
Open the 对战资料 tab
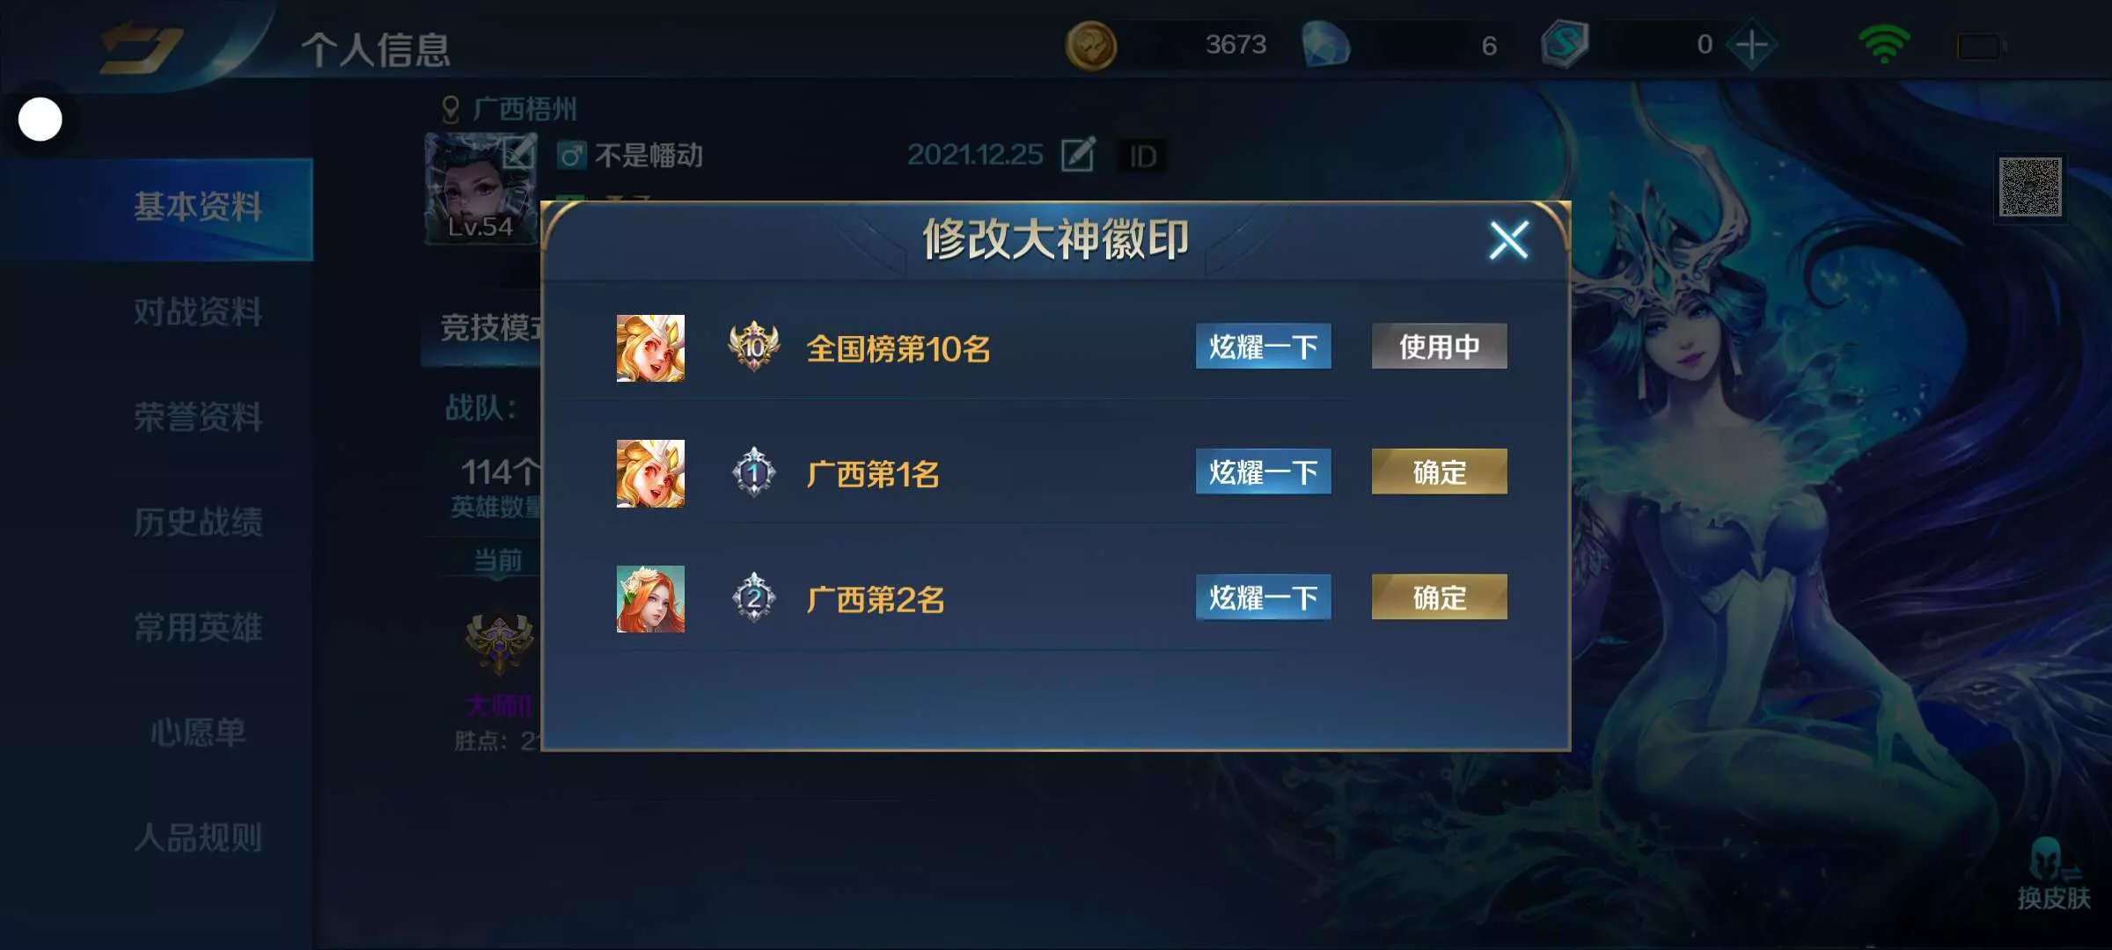pyautogui.click(x=198, y=311)
